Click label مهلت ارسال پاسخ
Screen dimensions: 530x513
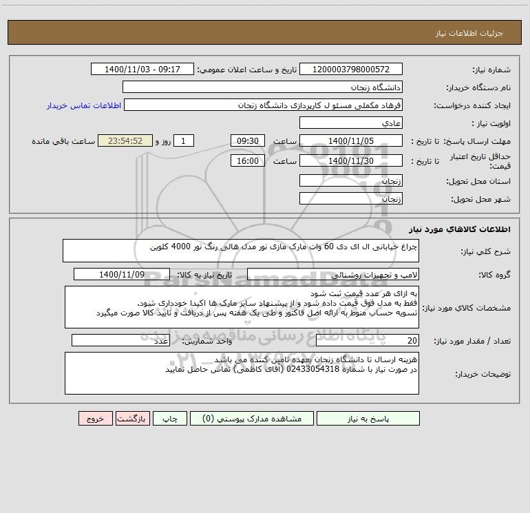point(477,141)
